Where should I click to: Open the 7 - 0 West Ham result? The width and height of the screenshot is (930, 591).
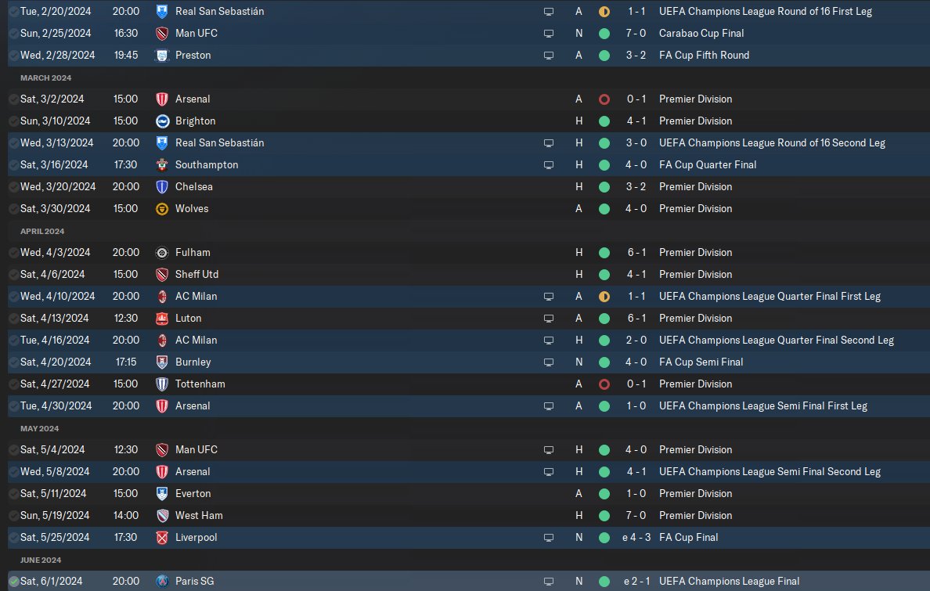click(636, 516)
